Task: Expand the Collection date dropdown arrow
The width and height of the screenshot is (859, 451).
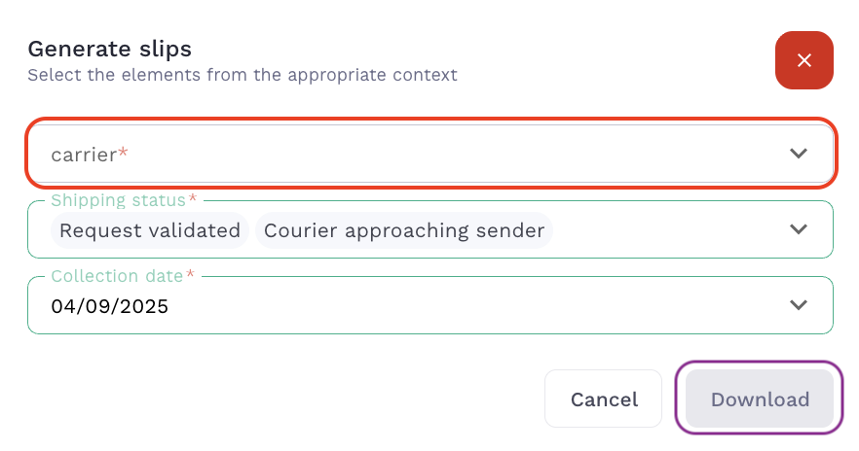Action: 799,305
